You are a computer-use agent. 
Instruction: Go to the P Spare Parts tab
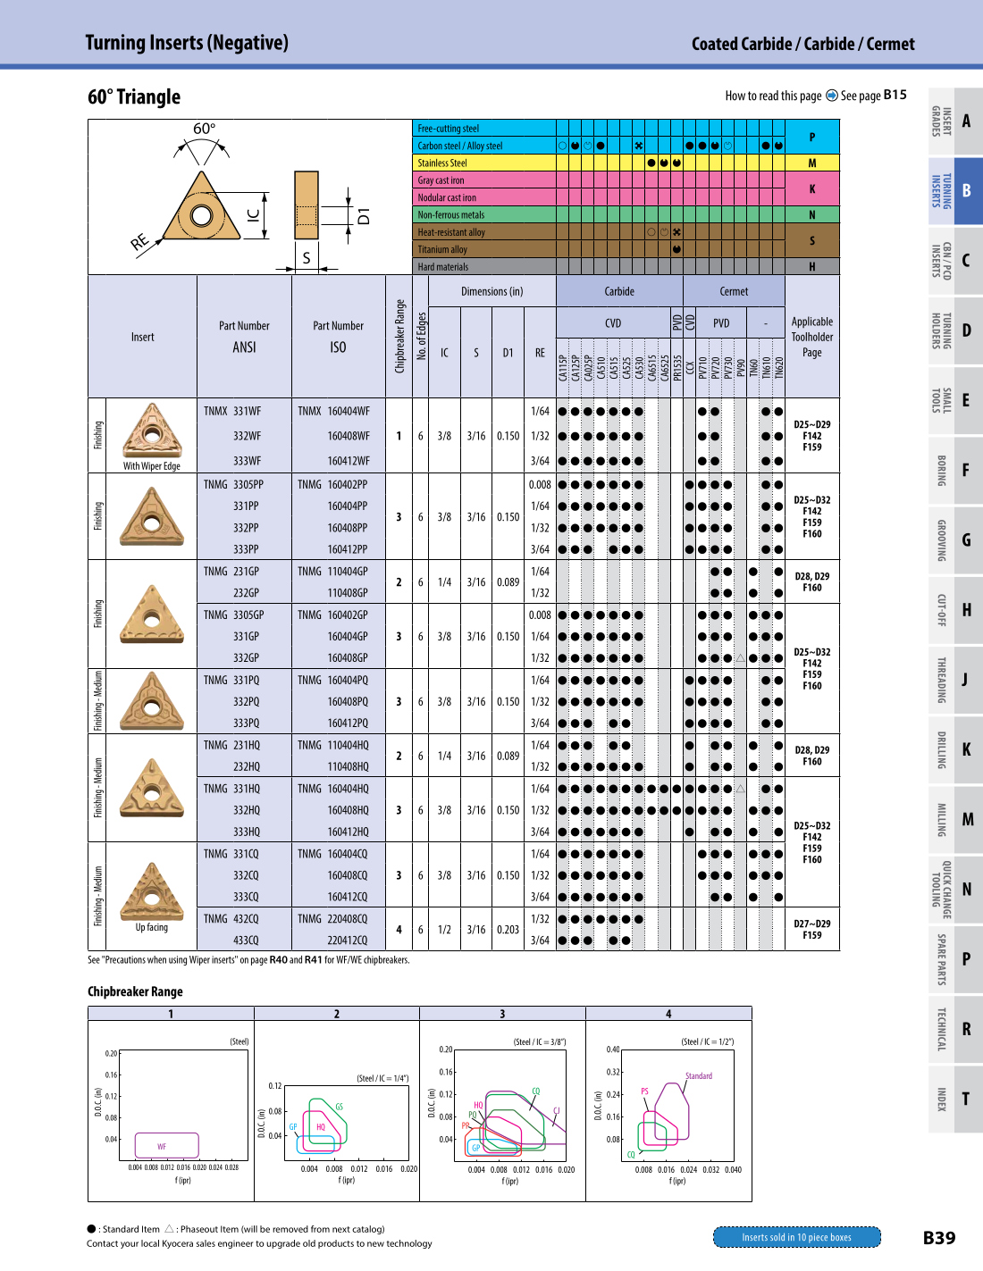tap(955, 959)
